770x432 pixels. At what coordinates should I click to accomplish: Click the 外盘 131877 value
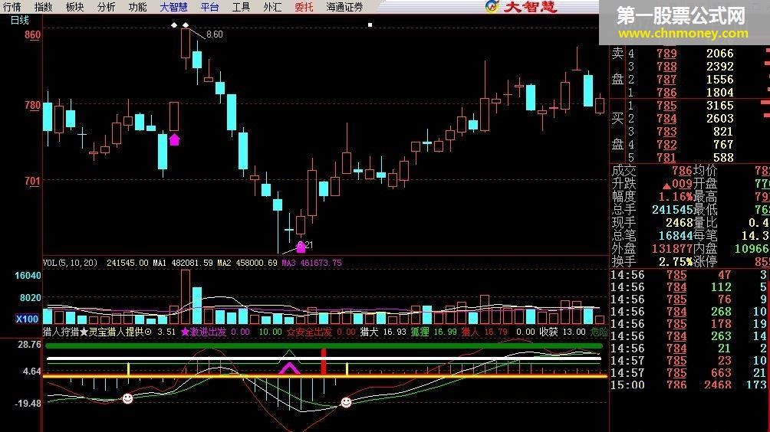click(672, 249)
